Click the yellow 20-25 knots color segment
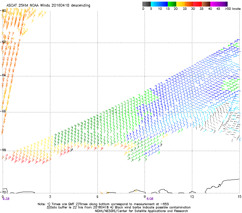This screenshot has width=242, height=213. pos(181,4)
